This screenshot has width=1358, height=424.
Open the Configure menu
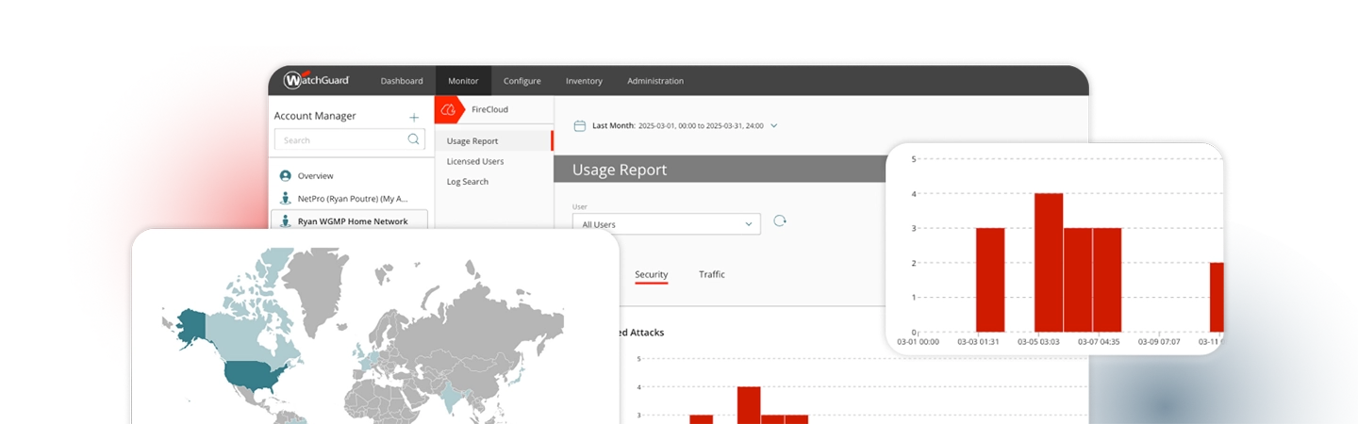coord(522,81)
